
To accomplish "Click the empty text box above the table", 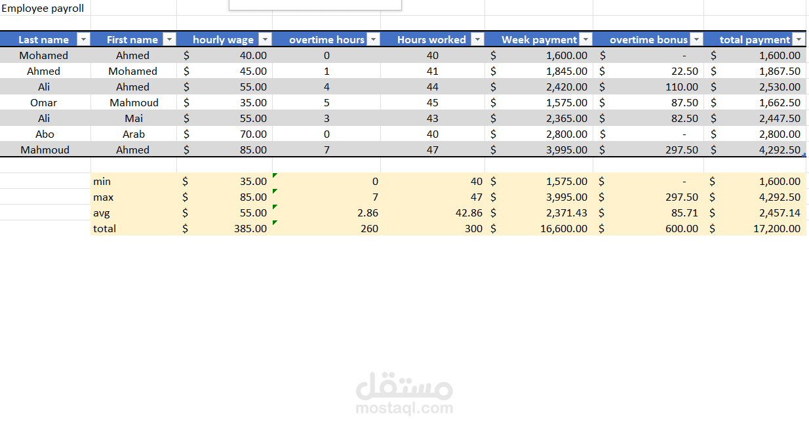I will 315,5.
